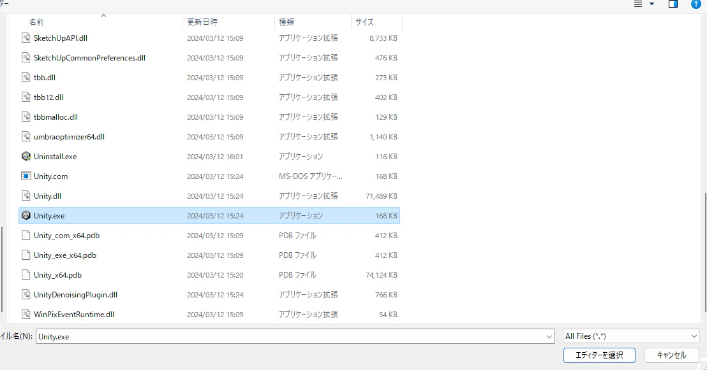Click the 71,489 KB size of Unity.dll
The height and width of the screenshot is (370, 707).
[x=382, y=196]
